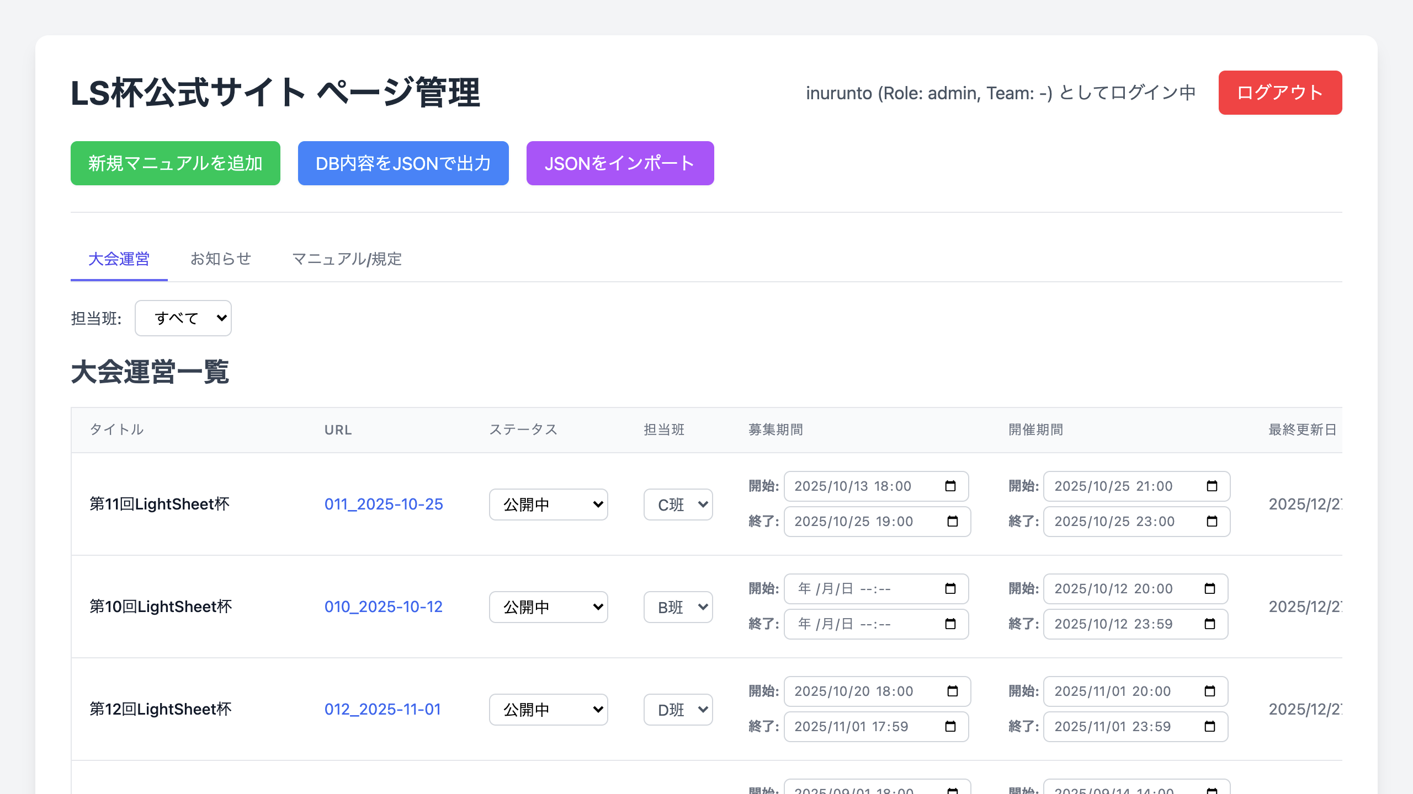Open calendar picker for 第11回 recruitment start date
1413x794 pixels.
[950, 486]
